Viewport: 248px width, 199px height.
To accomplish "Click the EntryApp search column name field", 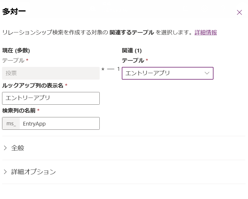I will (59, 124).
